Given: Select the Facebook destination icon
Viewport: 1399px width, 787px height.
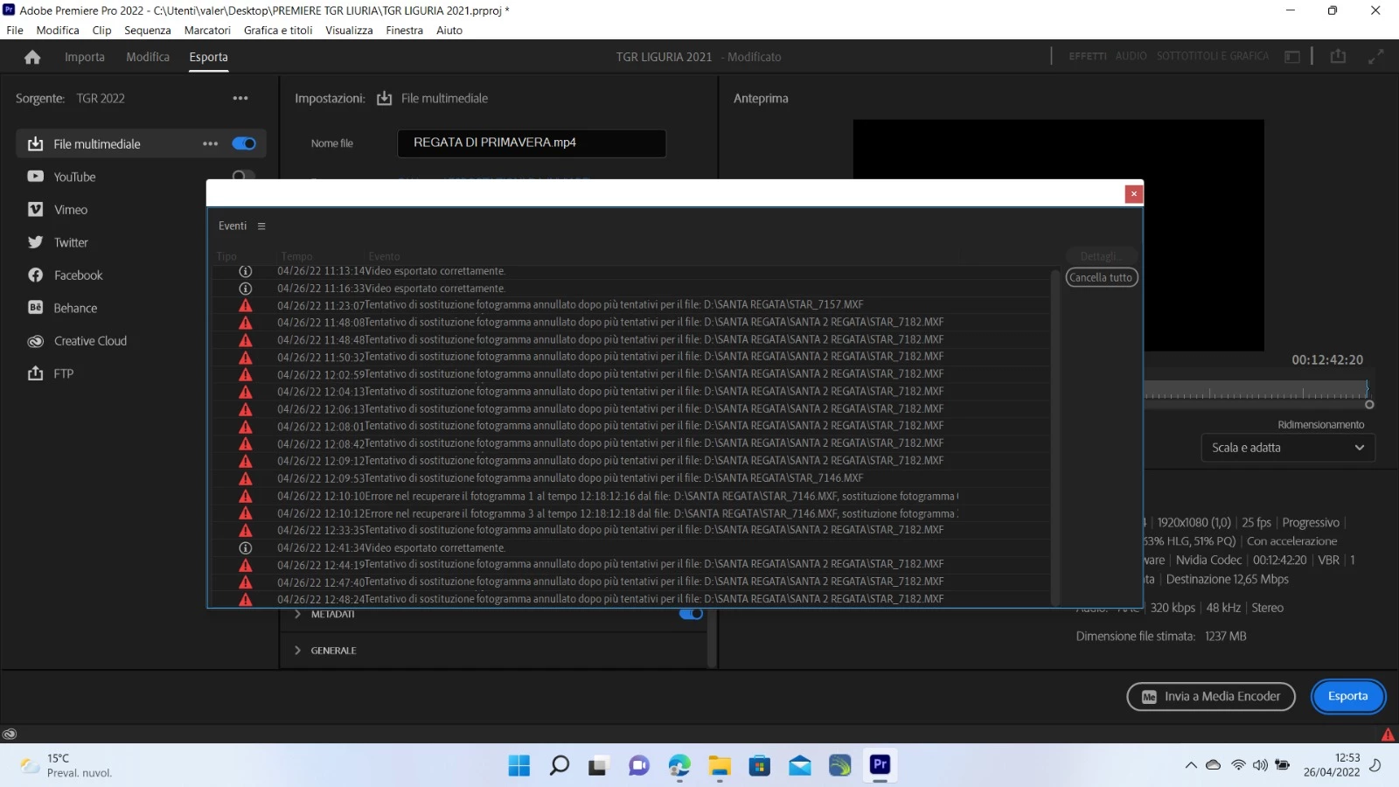Looking at the screenshot, I should coord(35,275).
